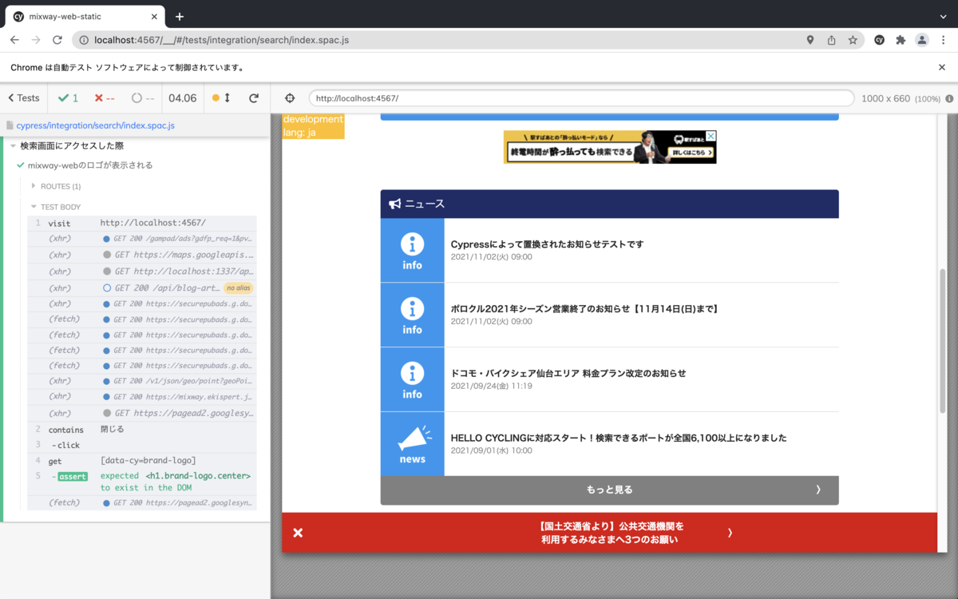This screenshot has height=599, width=958.
Task: Click the browser address bar URL
Action: pyautogui.click(x=221, y=40)
